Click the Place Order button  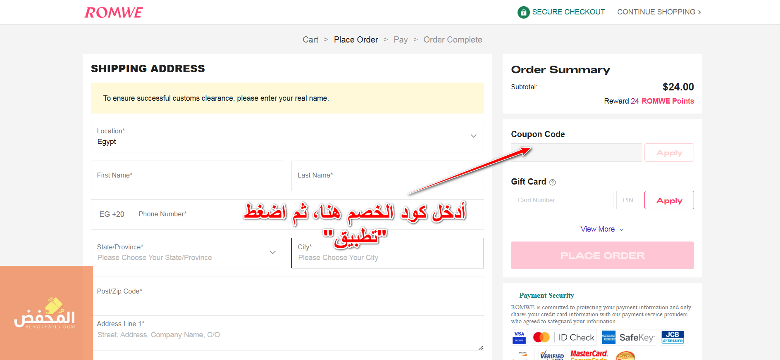[x=602, y=256]
